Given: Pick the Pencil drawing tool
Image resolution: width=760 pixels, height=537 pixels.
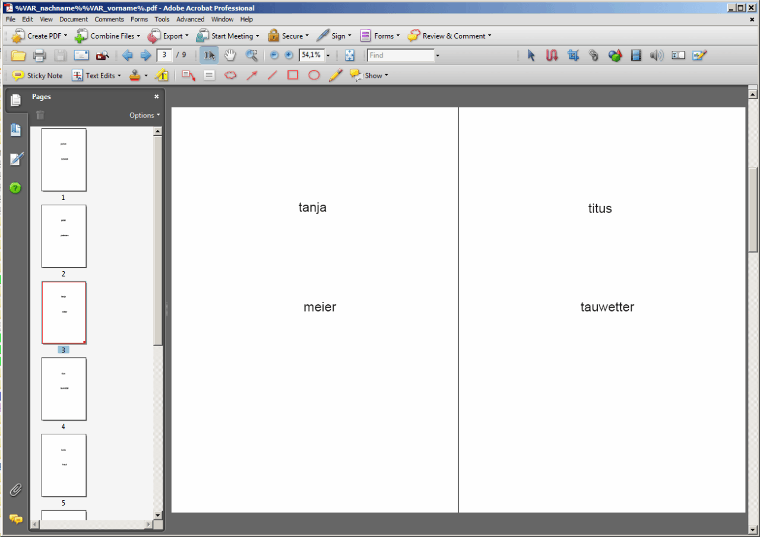Looking at the screenshot, I should click(x=335, y=75).
